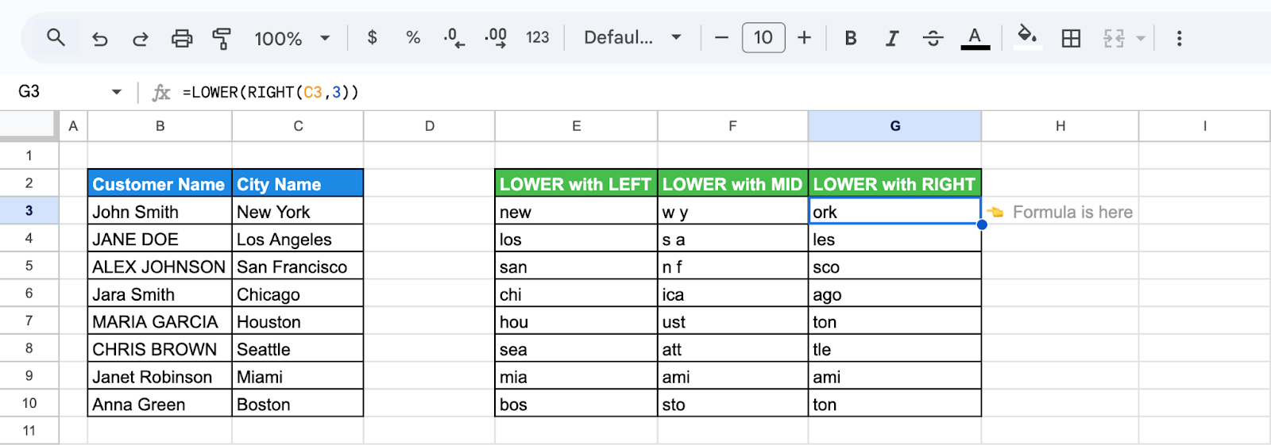Toggle italic formatting

pos(891,38)
